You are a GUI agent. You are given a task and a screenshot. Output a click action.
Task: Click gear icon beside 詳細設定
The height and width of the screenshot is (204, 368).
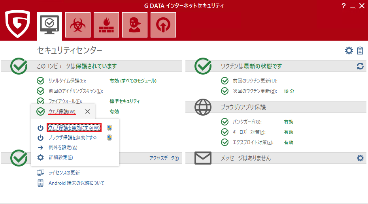pos(40,157)
